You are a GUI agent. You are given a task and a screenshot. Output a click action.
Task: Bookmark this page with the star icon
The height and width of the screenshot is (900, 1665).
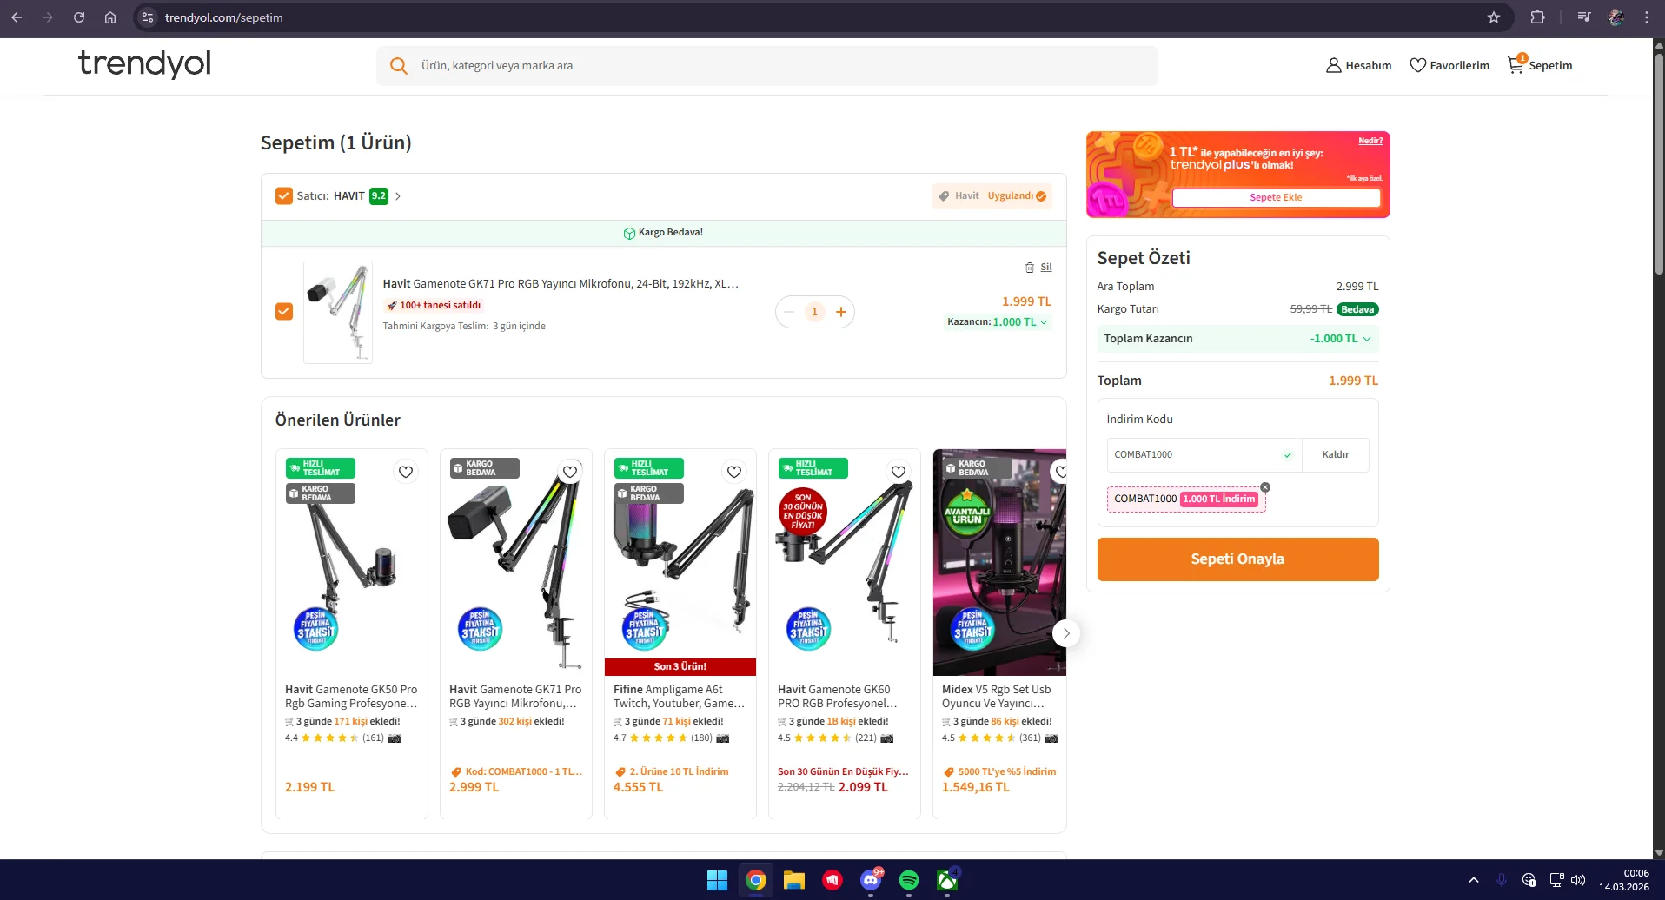[1494, 17]
